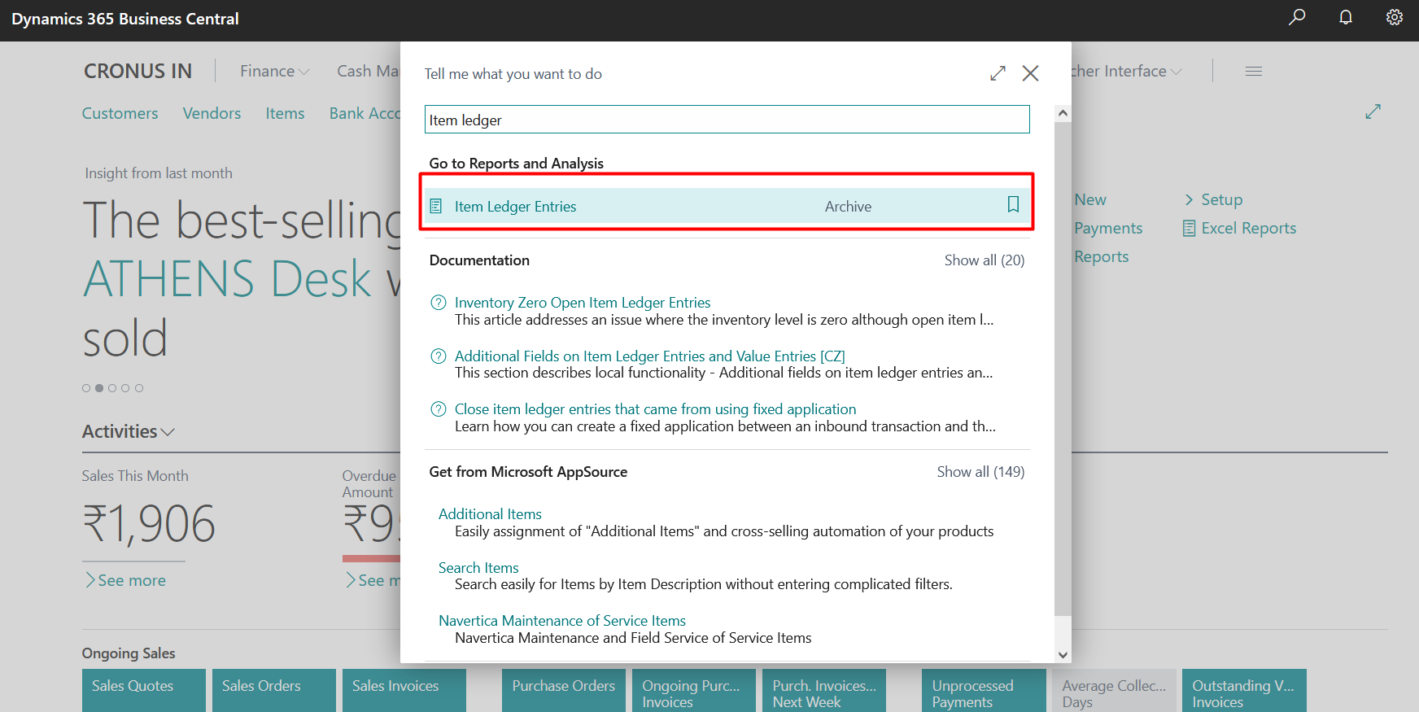Open the Customers menu link

pyautogui.click(x=120, y=113)
